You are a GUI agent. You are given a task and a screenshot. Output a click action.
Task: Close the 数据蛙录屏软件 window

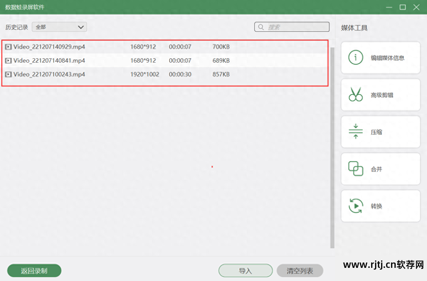(416, 7)
